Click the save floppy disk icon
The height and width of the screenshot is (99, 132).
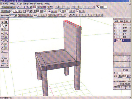[8, 7]
